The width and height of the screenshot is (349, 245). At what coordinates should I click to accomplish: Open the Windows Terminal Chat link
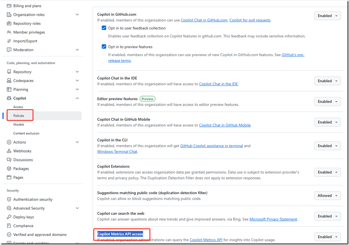(117, 151)
